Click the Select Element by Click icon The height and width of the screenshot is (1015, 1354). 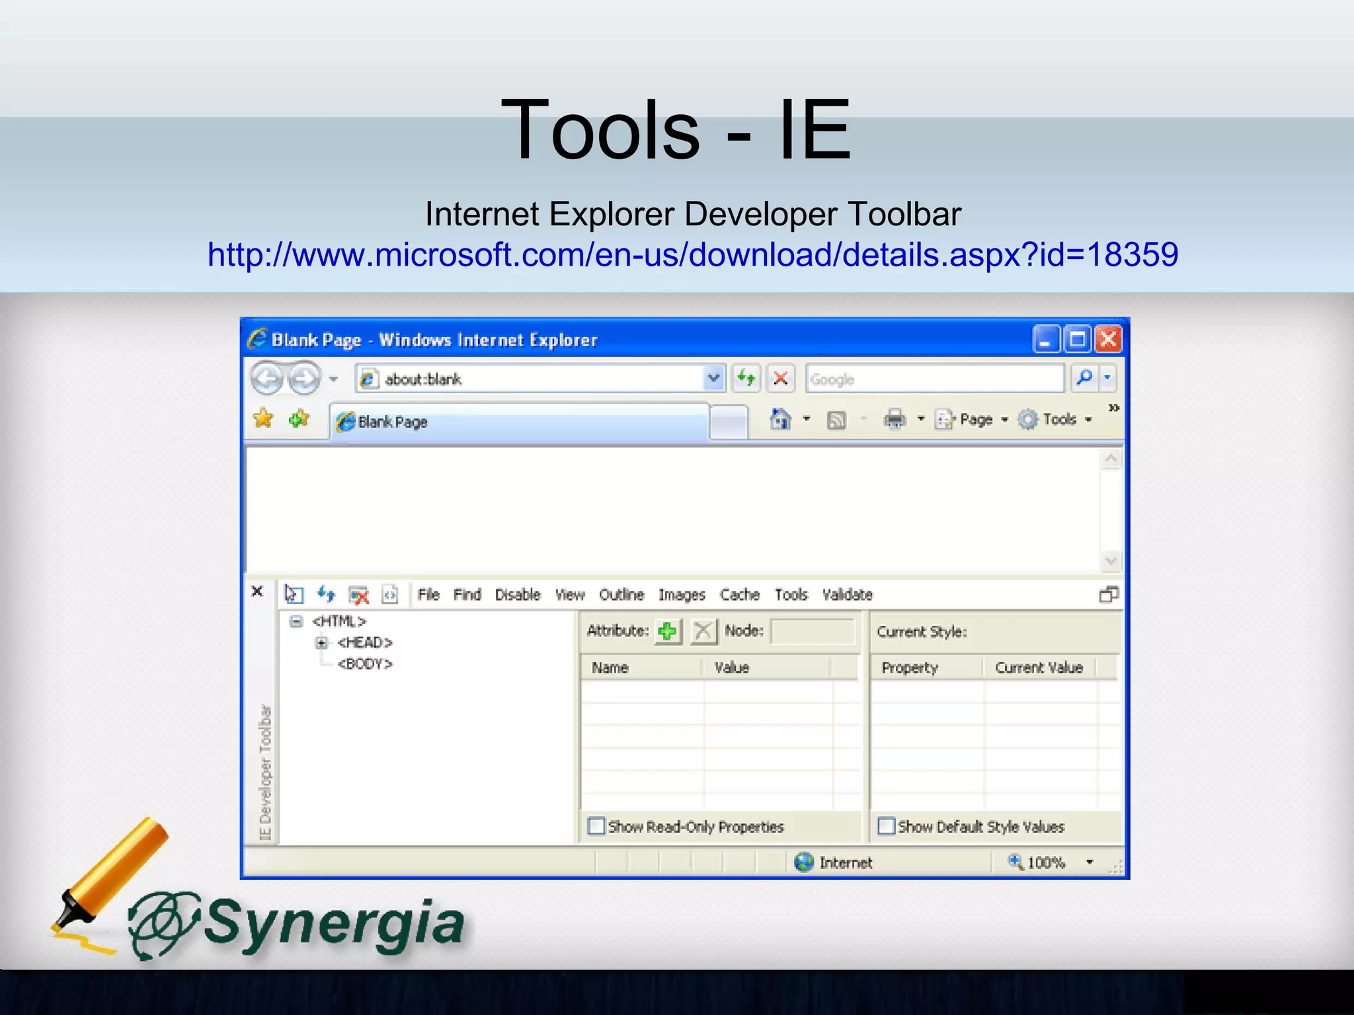tap(294, 595)
